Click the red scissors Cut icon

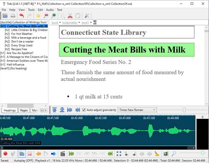tap(70, 16)
